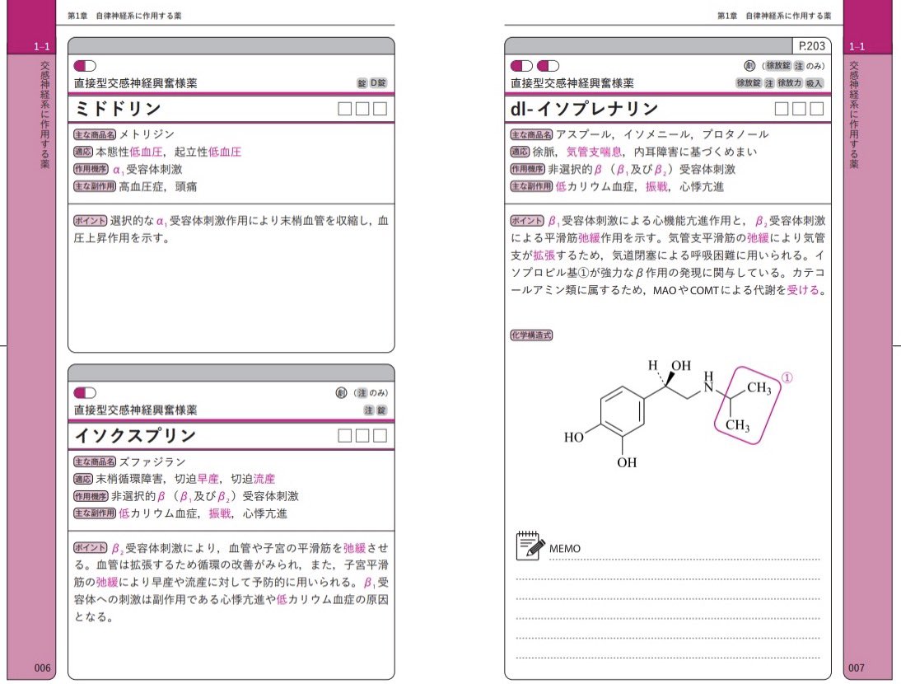901x684 pixels.
Task: Tick the last checkbox beside イソクスプリン
Action: point(380,436)
